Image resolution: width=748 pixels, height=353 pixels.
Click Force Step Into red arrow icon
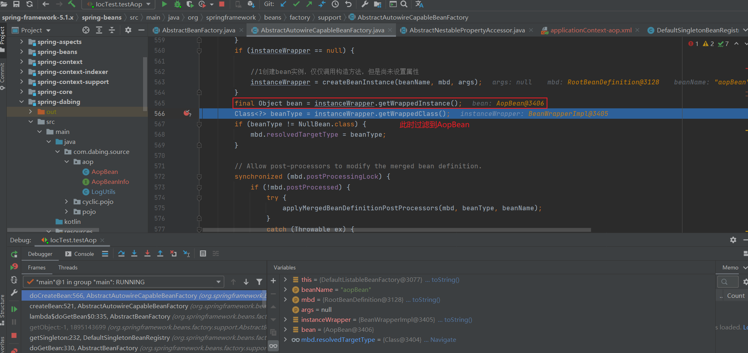click(x=147, y=253)
